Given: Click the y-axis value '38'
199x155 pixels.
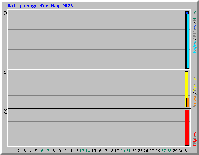Looking at the screenshot, I should click(6, 13).
